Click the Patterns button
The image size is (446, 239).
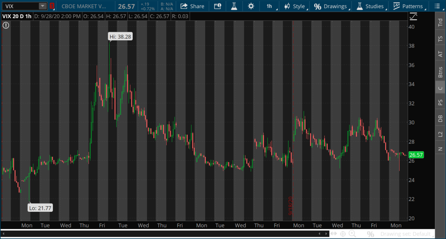tap(408, 6)
